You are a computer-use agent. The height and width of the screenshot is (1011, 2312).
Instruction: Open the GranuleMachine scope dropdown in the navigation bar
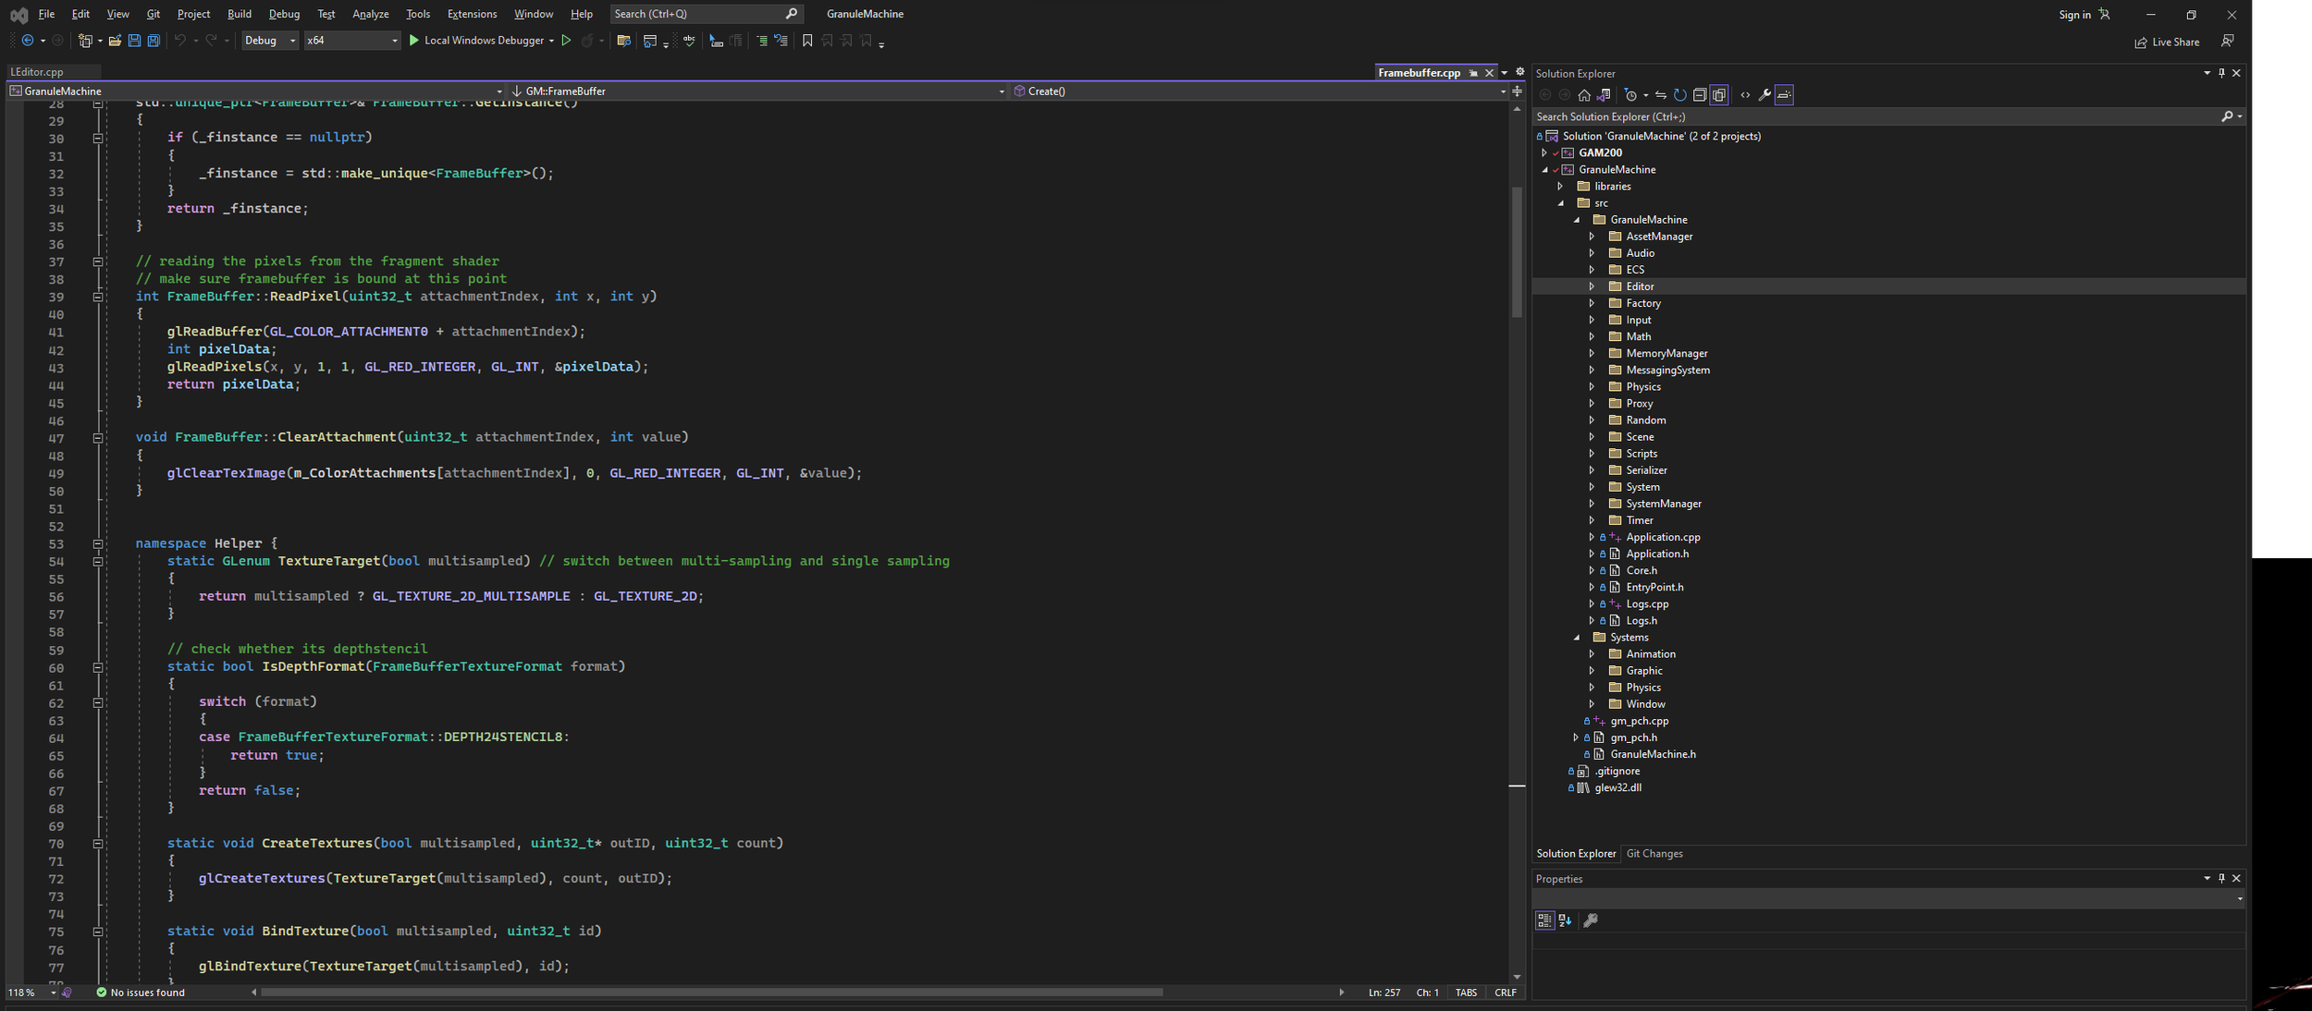[256, 91]
